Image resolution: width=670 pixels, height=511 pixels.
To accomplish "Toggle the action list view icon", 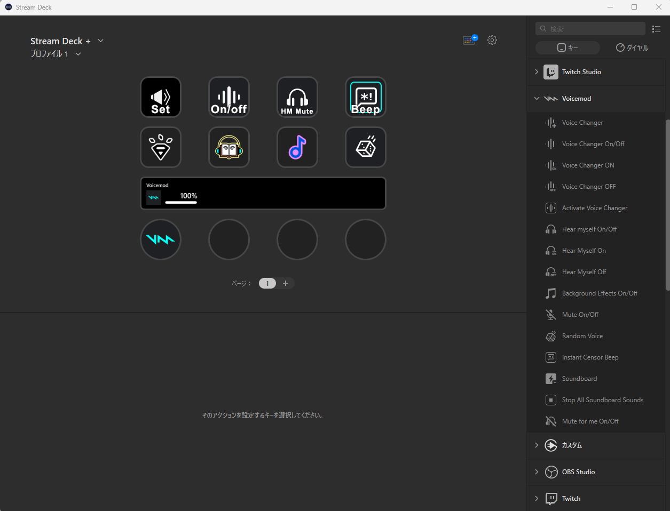I will tap(657, 29).
